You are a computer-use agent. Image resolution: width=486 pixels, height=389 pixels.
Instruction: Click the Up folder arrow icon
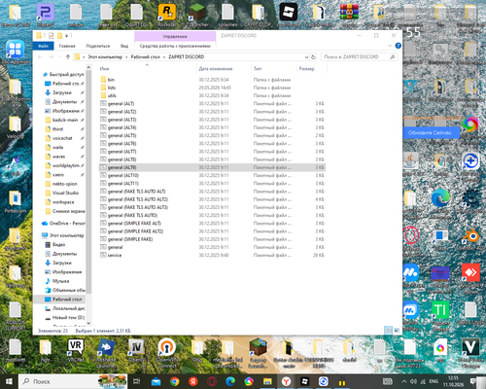68,57
